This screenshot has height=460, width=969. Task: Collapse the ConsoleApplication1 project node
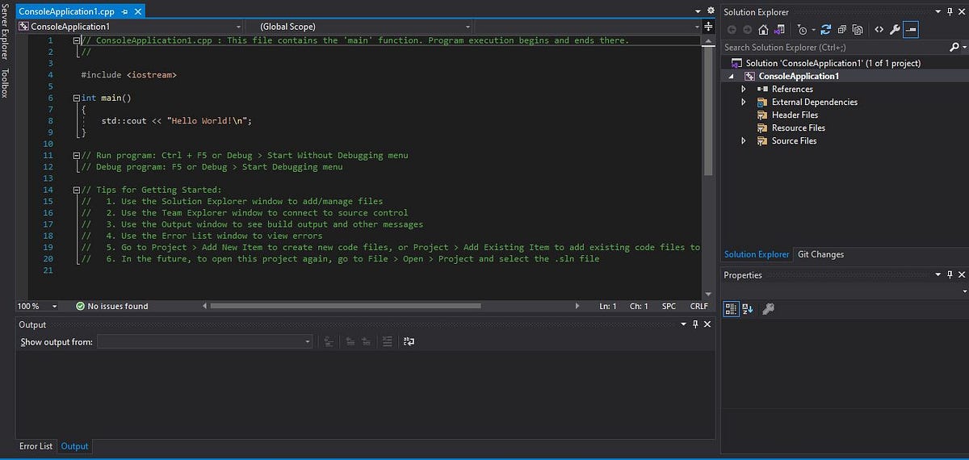tap(732, 76)
